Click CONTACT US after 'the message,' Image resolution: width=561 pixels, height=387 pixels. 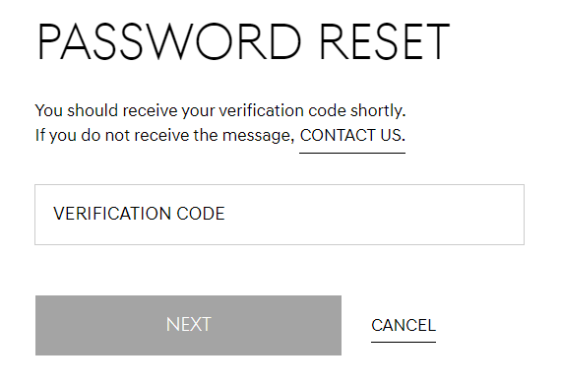pos(352,136)
